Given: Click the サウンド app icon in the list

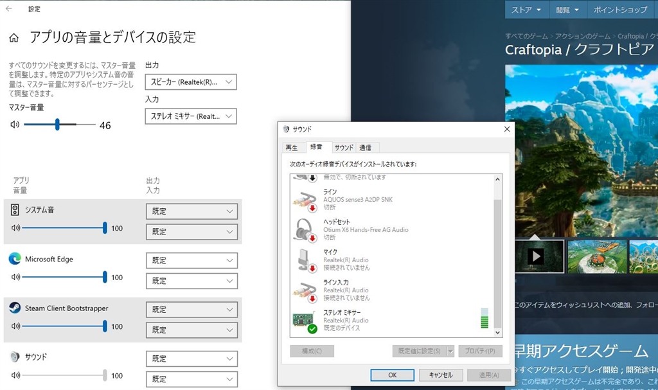Looking at the screenshot, I should click(x=15, y=357).
